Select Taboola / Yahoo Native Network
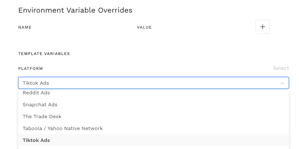Viewport: 299px width, 149px height. tap(63, 129)
